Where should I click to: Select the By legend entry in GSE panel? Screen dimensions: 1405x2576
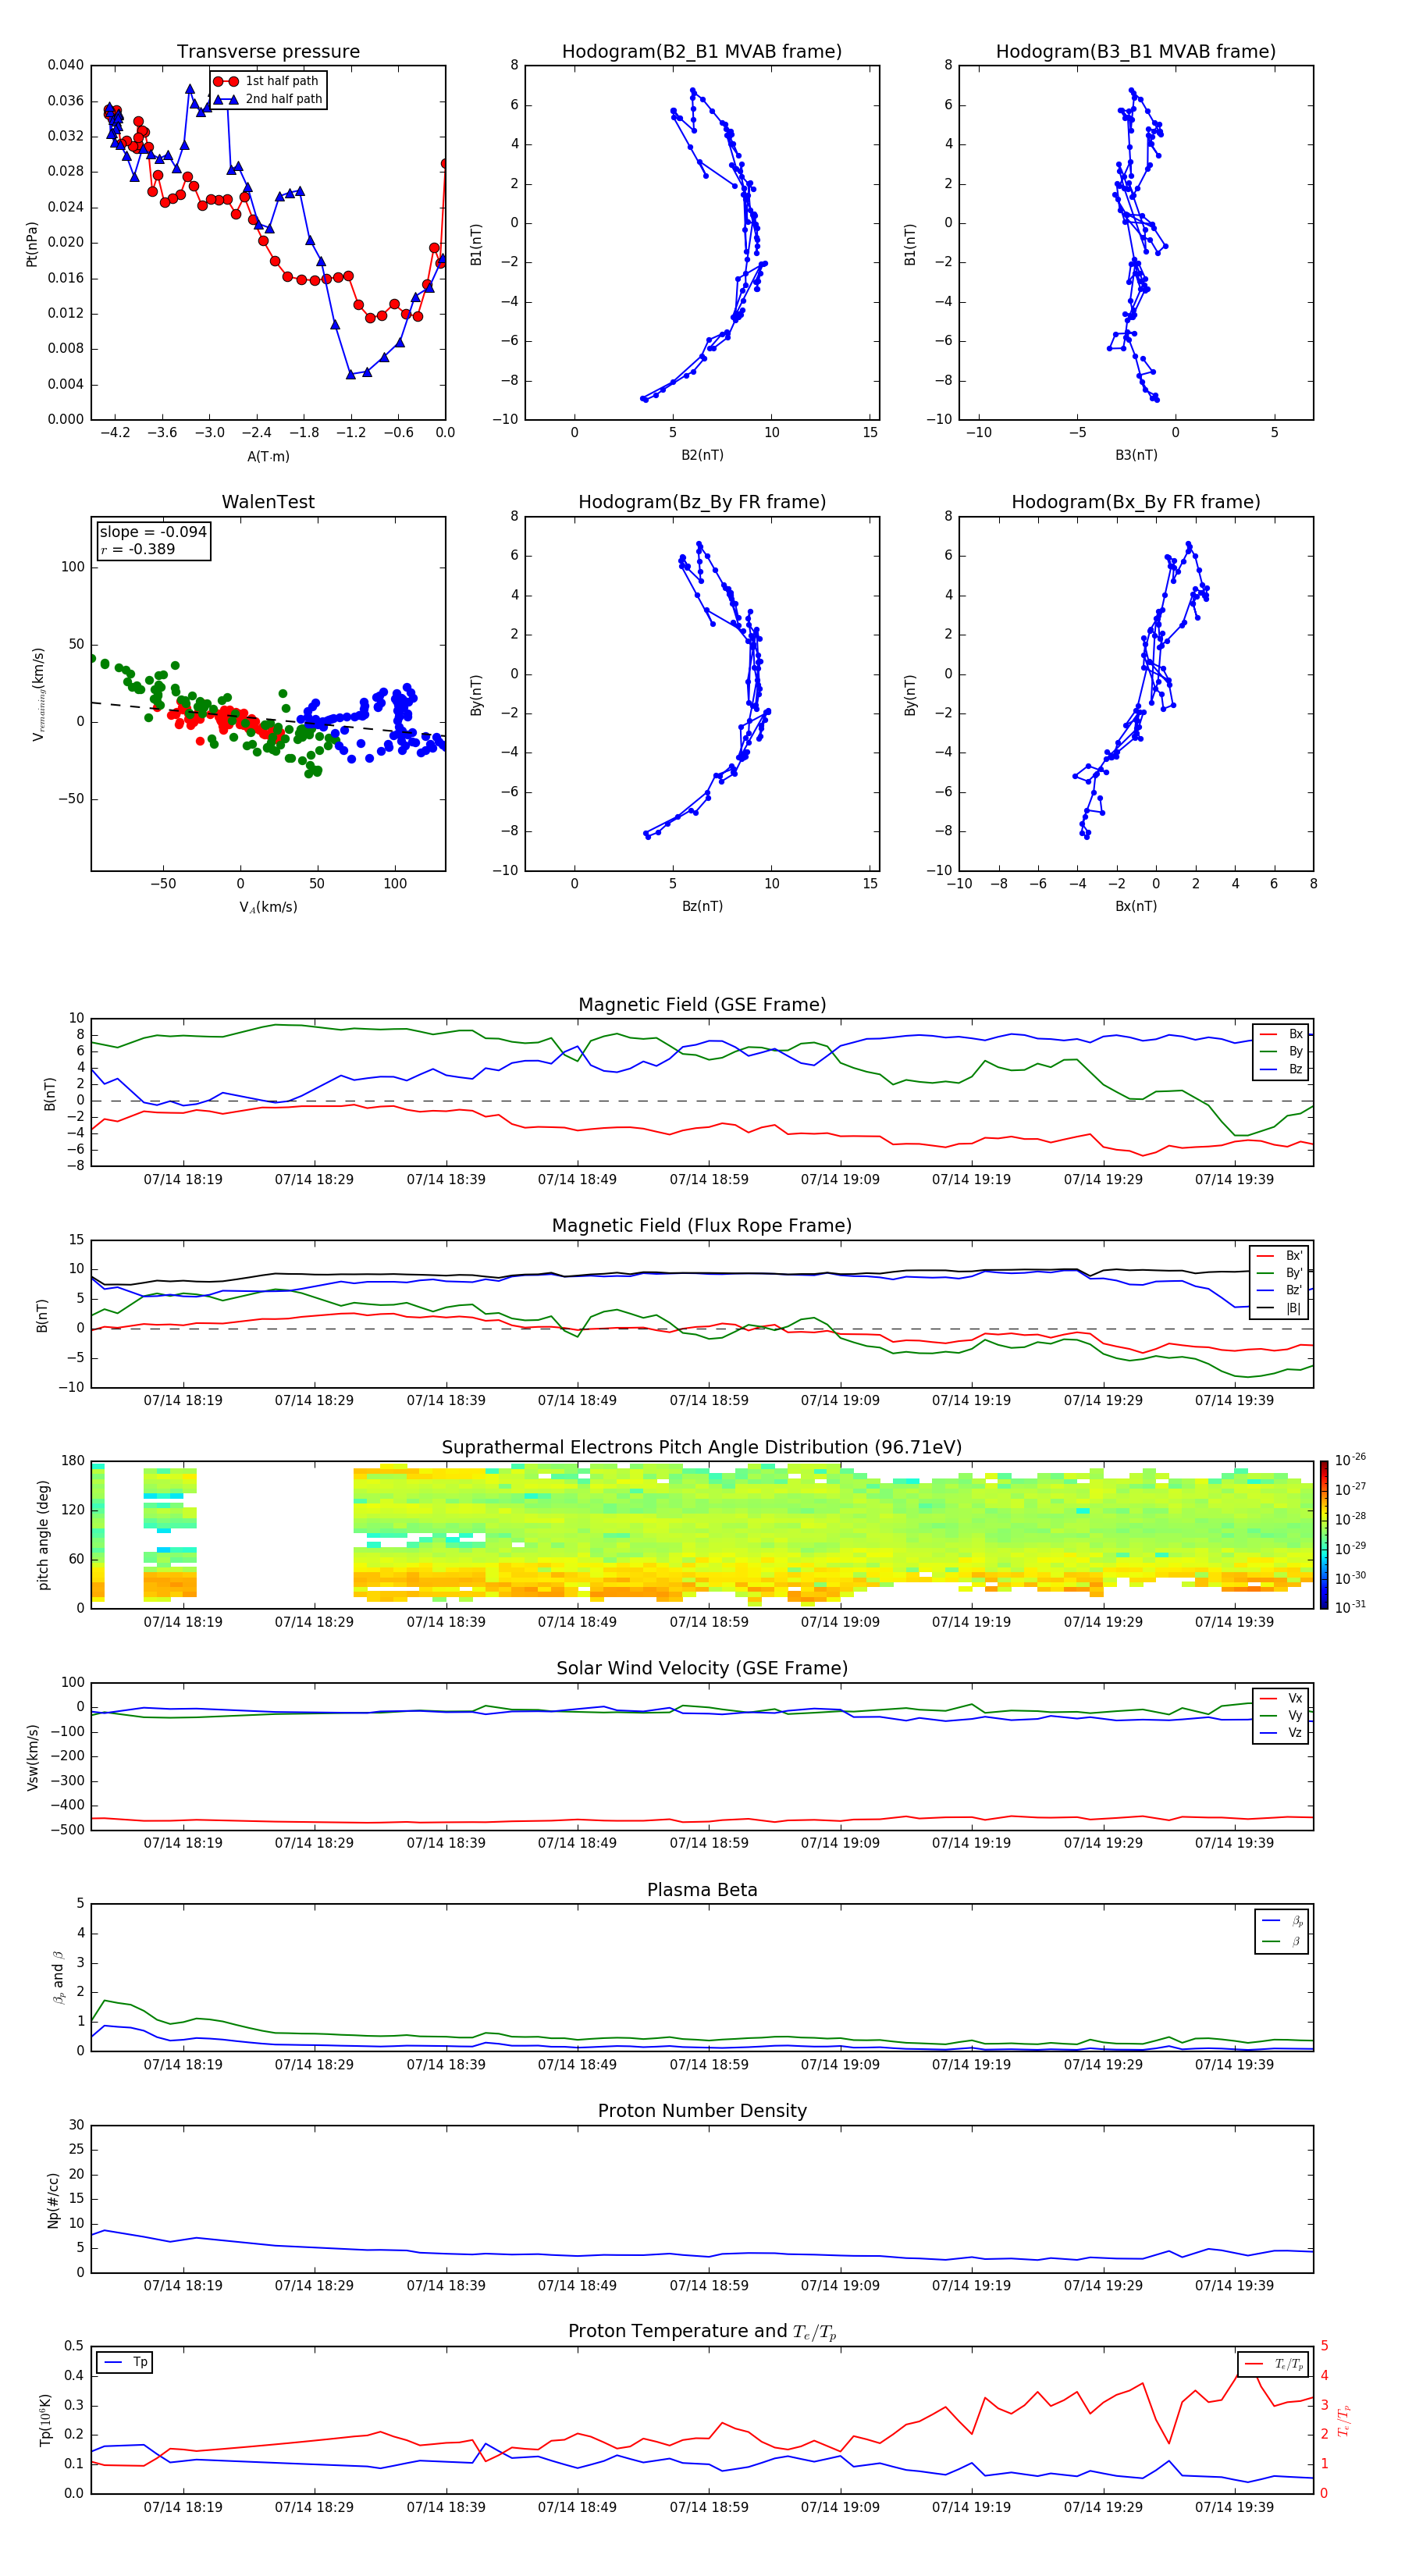[x=1281, y=1051]
